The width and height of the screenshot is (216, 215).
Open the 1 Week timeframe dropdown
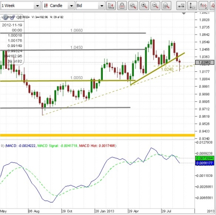point(20,6)
